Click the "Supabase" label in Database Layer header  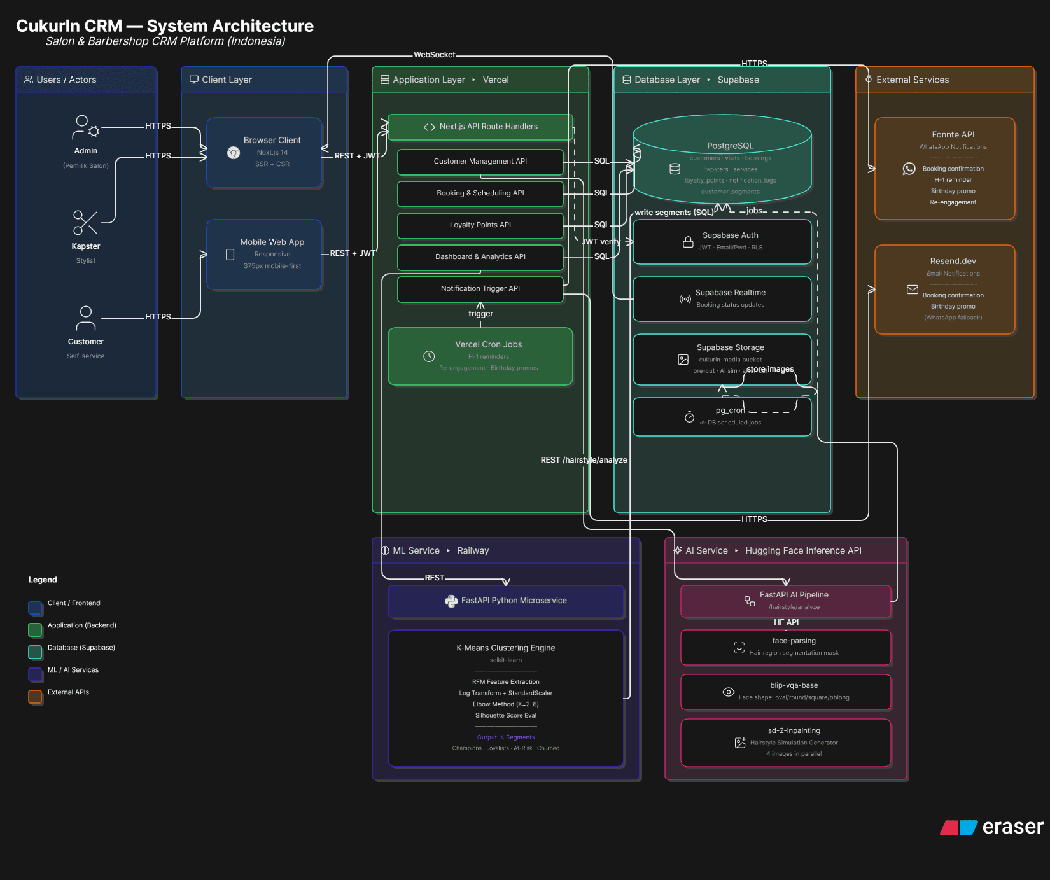coord(738,80)
